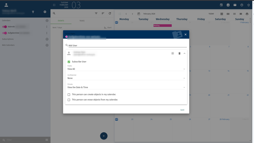This screenshot has height=143, width=254.
Task: Enable 'This person can erase objects' checkbox
Action: coord(69,100)
